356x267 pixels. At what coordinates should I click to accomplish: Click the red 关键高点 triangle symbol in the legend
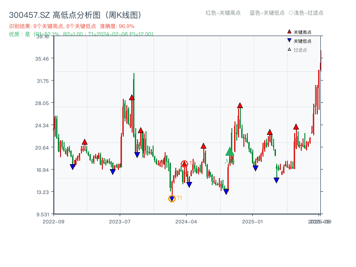point(289,32)
